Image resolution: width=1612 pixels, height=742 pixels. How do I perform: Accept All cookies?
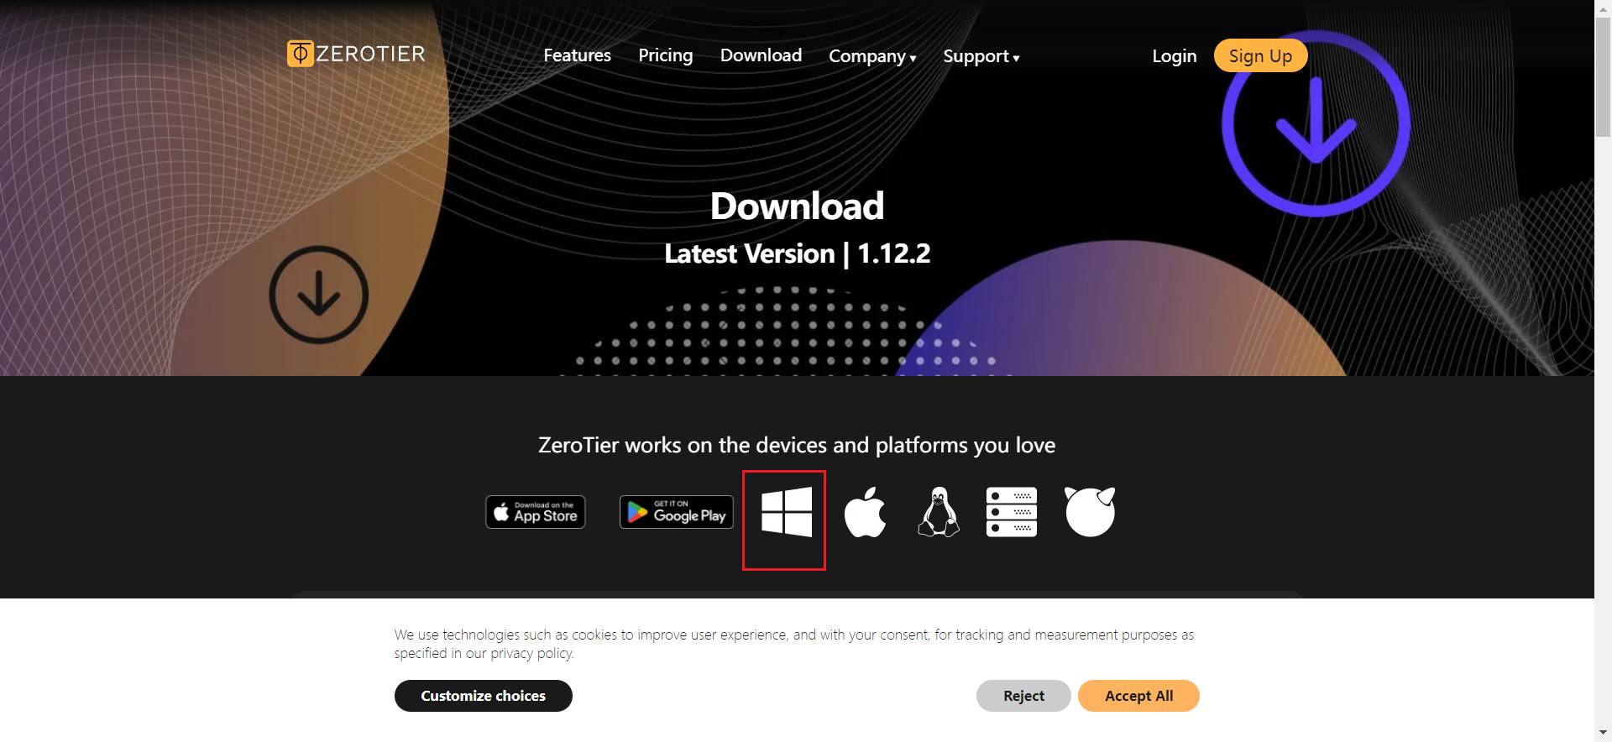pyautogui.click(x=1138, y=696)
